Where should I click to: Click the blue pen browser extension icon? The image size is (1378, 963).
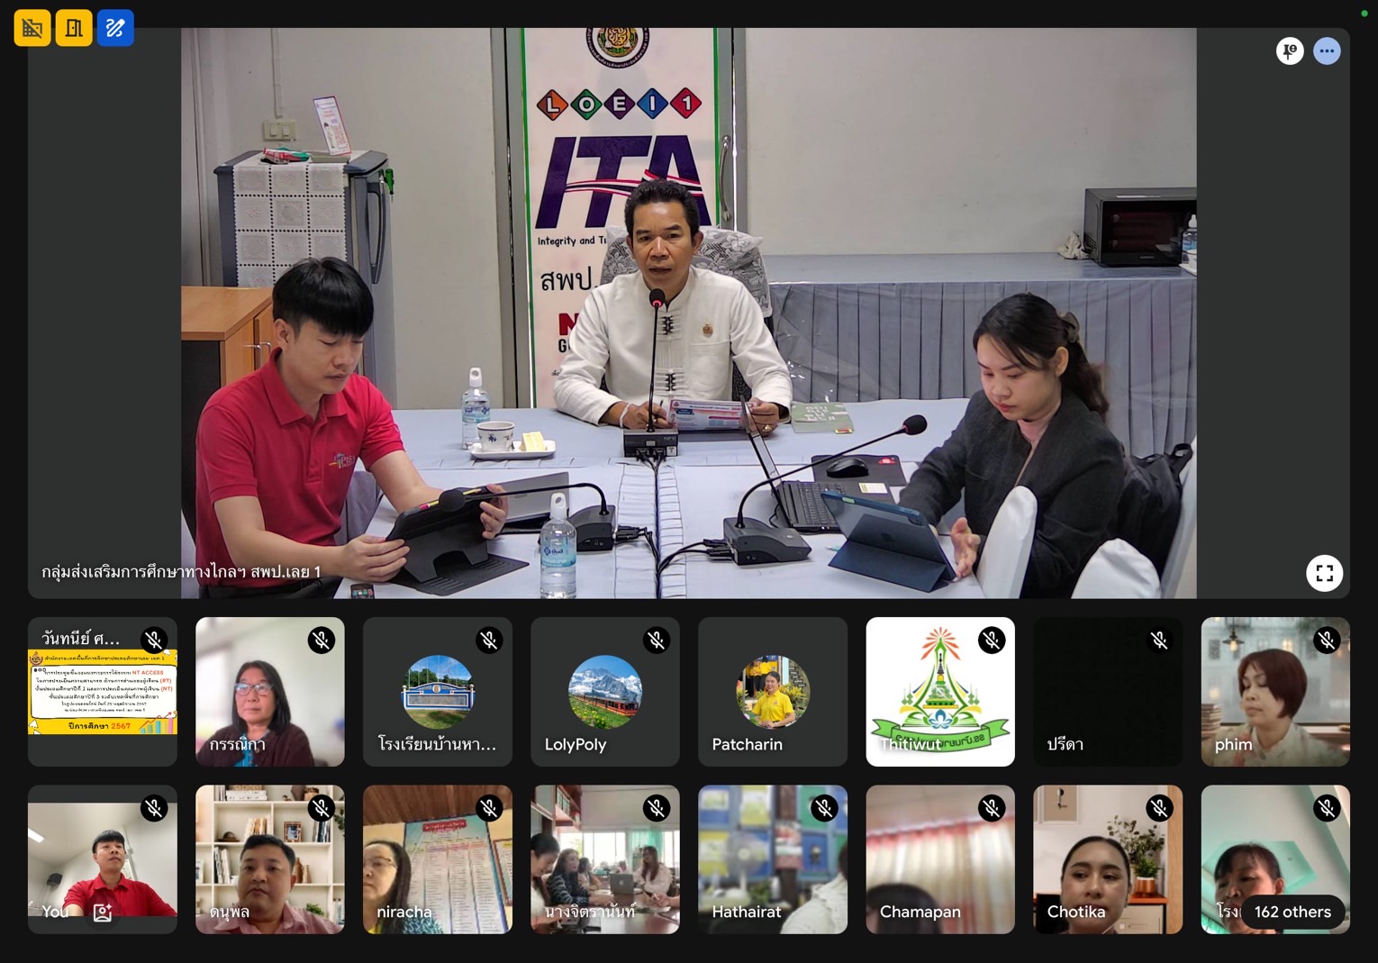click(x=114, y=27)
